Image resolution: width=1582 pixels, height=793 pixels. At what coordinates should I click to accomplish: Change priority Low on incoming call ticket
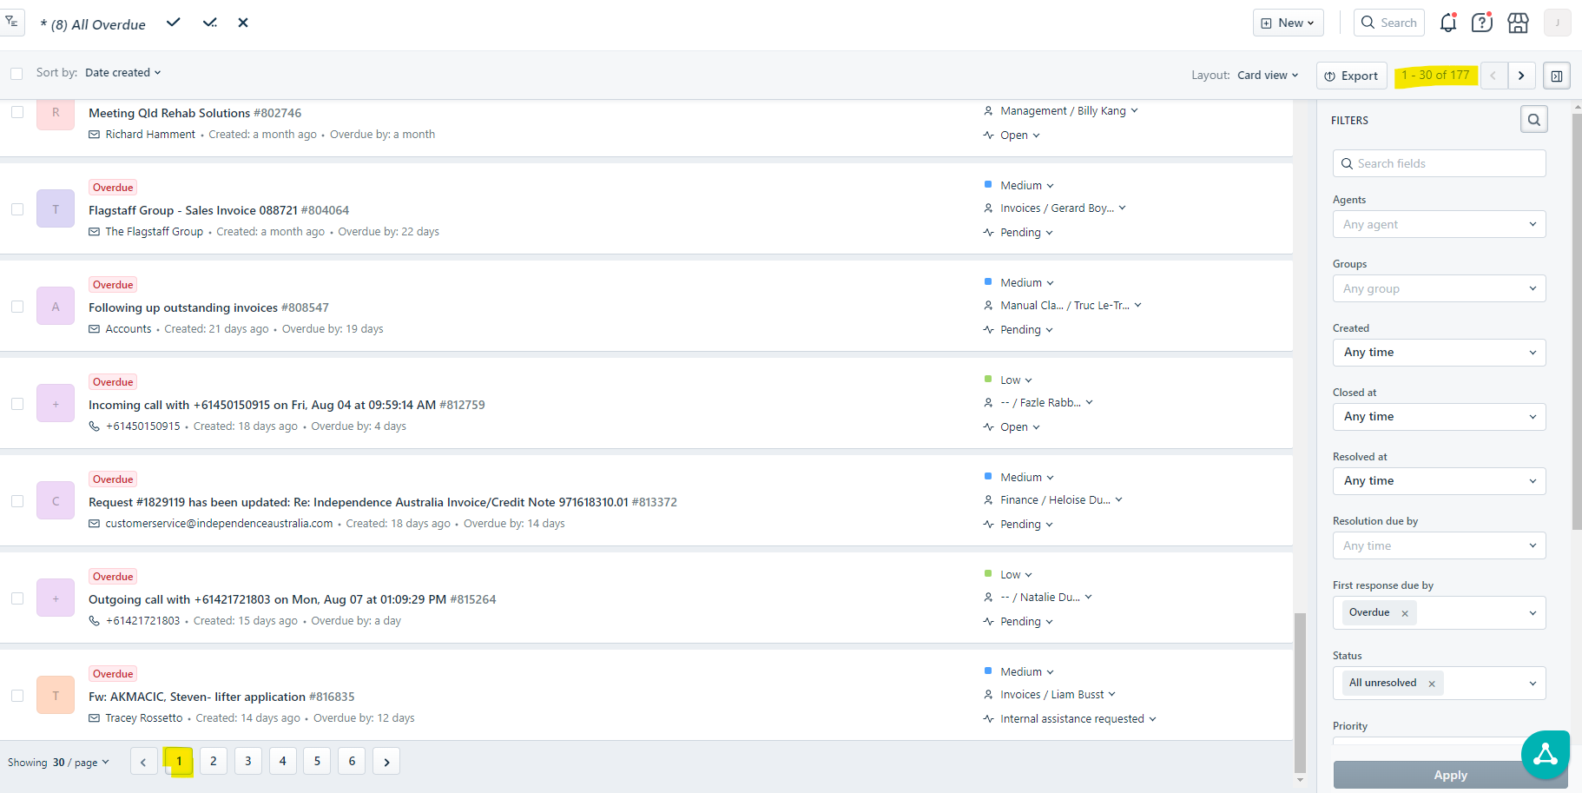(x=1016, y=380)
